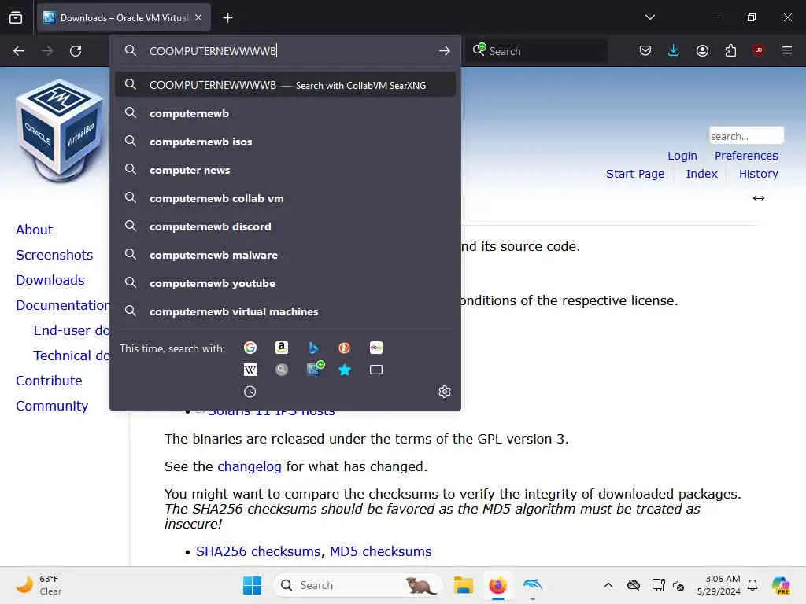Open the Downloads panel

674,50
